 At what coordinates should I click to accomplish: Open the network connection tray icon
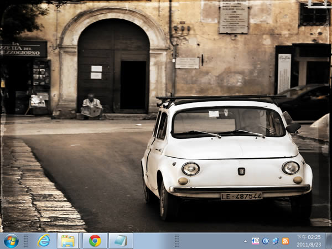(x=276, y=241)
